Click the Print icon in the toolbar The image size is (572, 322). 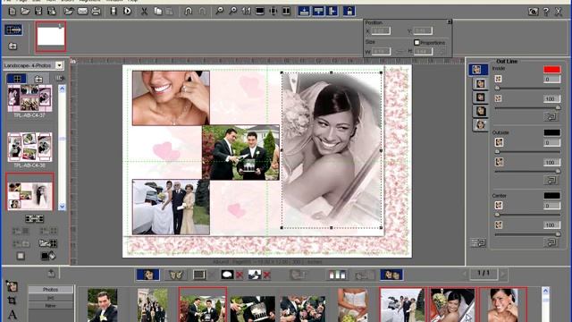point(96,12)
